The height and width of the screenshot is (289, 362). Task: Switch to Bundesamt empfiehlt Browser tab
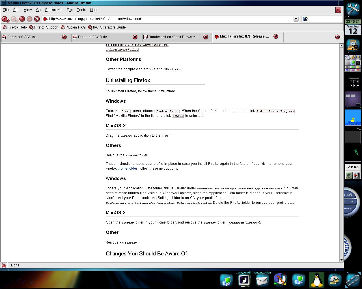[x=173, y=37]
